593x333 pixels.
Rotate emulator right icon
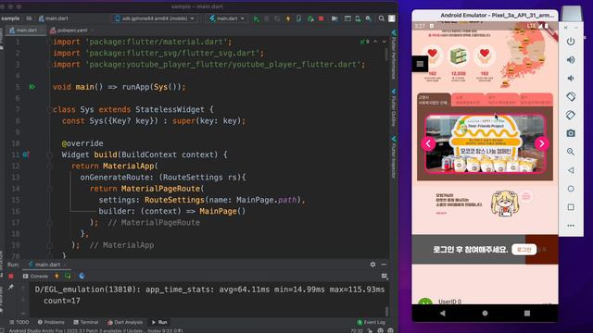pos(571,115)
